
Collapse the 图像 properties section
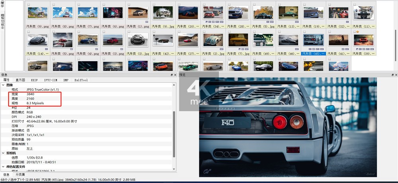pos(4,85)
